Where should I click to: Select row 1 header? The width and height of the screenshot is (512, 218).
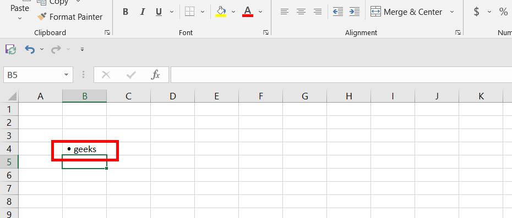click(9, 109)
